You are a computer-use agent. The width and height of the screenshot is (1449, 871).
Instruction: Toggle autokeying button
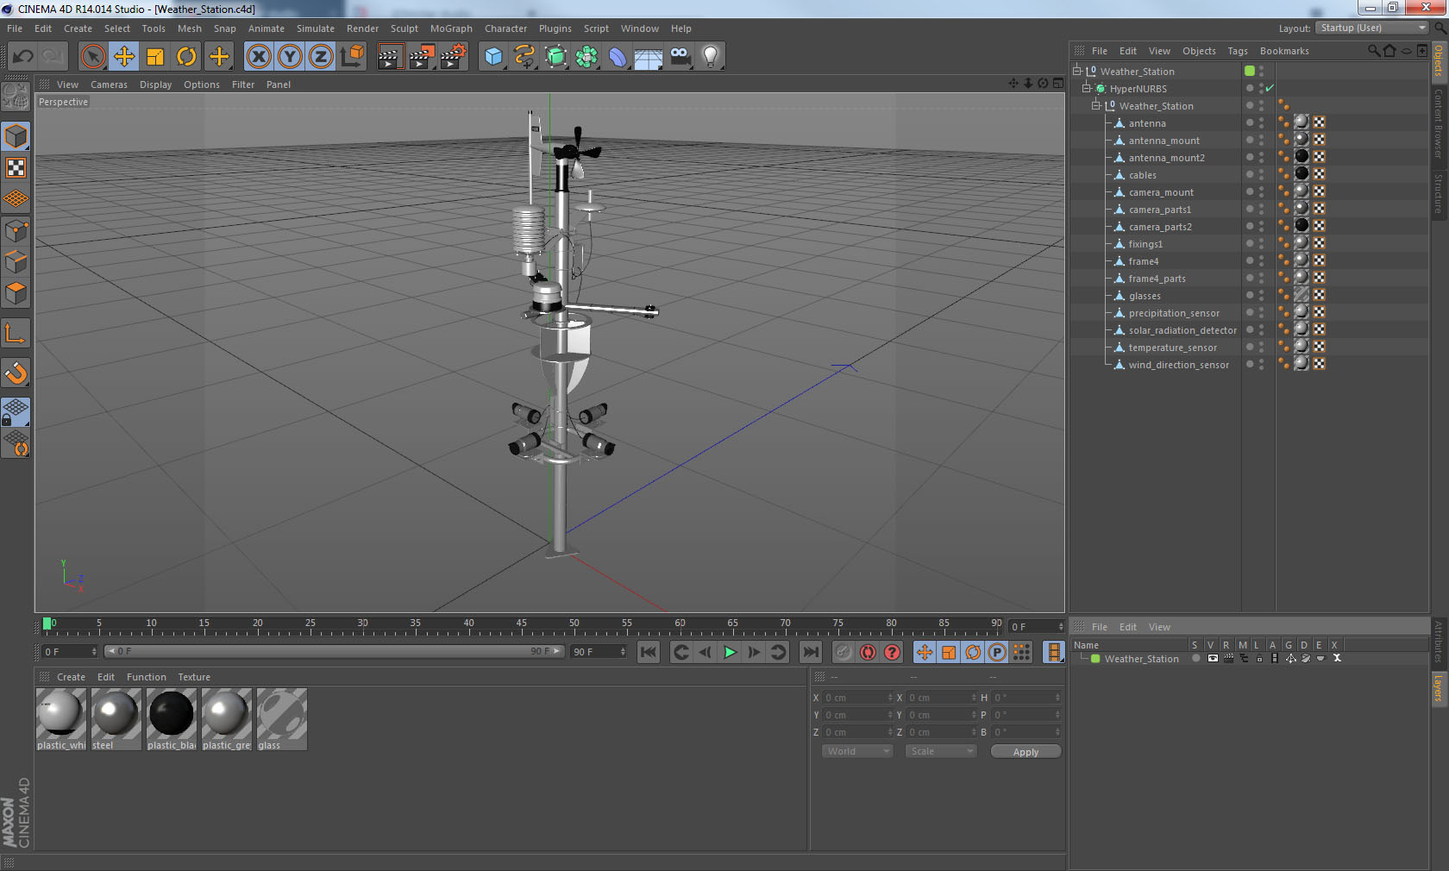(868, 652)
